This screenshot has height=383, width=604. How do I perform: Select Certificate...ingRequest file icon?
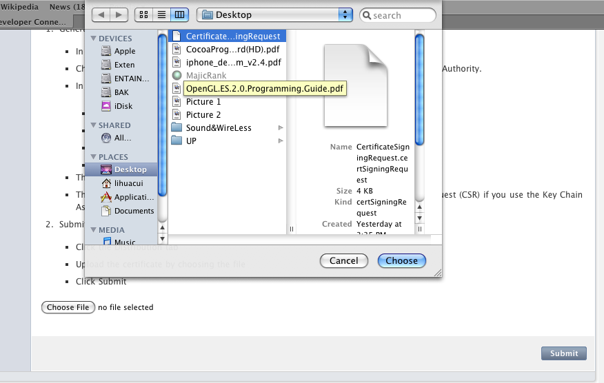point(177,37)
